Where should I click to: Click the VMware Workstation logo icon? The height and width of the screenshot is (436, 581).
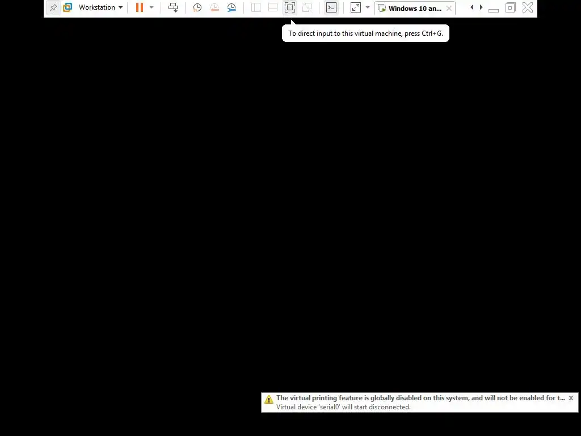pos(68,7)
